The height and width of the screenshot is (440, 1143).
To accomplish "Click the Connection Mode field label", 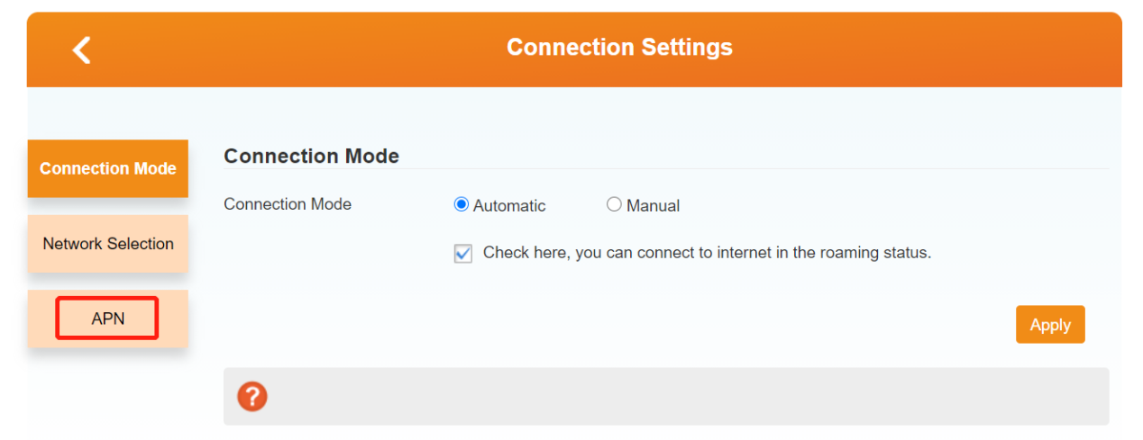I will click(x=288, y=204).
